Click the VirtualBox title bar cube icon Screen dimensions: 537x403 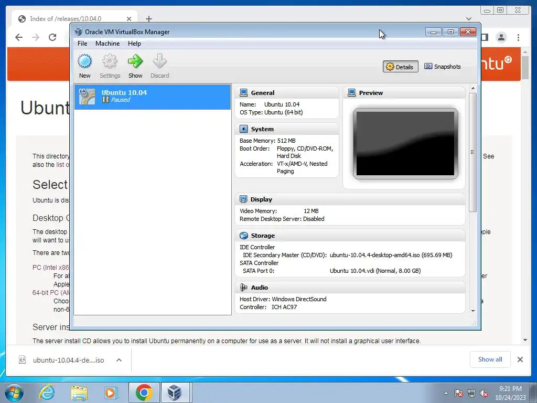pyautogui.click(x=79, y=31)
